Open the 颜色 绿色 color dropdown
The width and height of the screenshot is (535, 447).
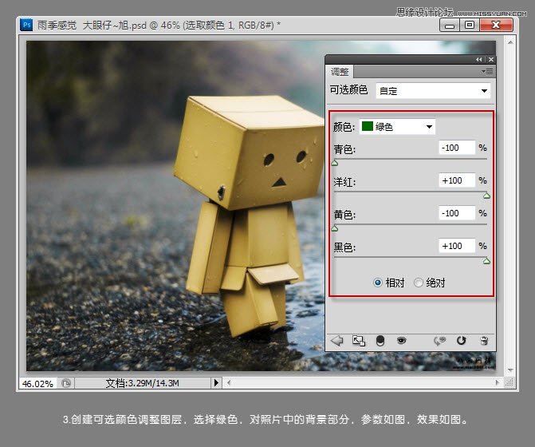[397, 127]
